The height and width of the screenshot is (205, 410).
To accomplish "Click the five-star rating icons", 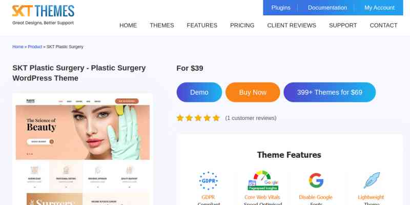I will tap(198, 118).
